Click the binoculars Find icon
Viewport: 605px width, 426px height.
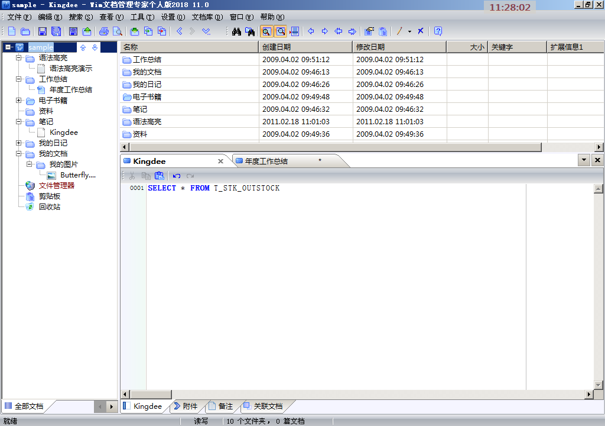(236, 31)
